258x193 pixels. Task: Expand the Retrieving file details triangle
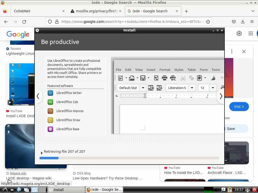(42, 153)
